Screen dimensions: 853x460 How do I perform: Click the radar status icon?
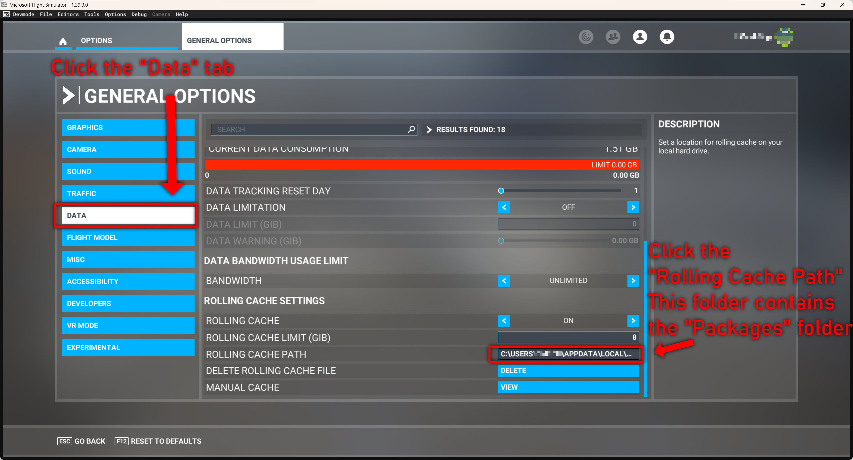point(586,37)
